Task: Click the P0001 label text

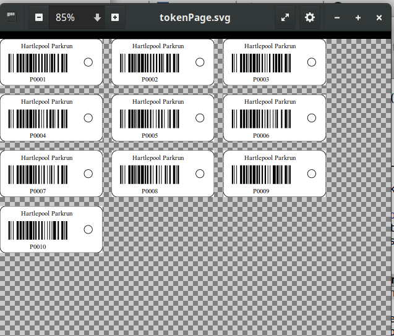Action: 38,79
